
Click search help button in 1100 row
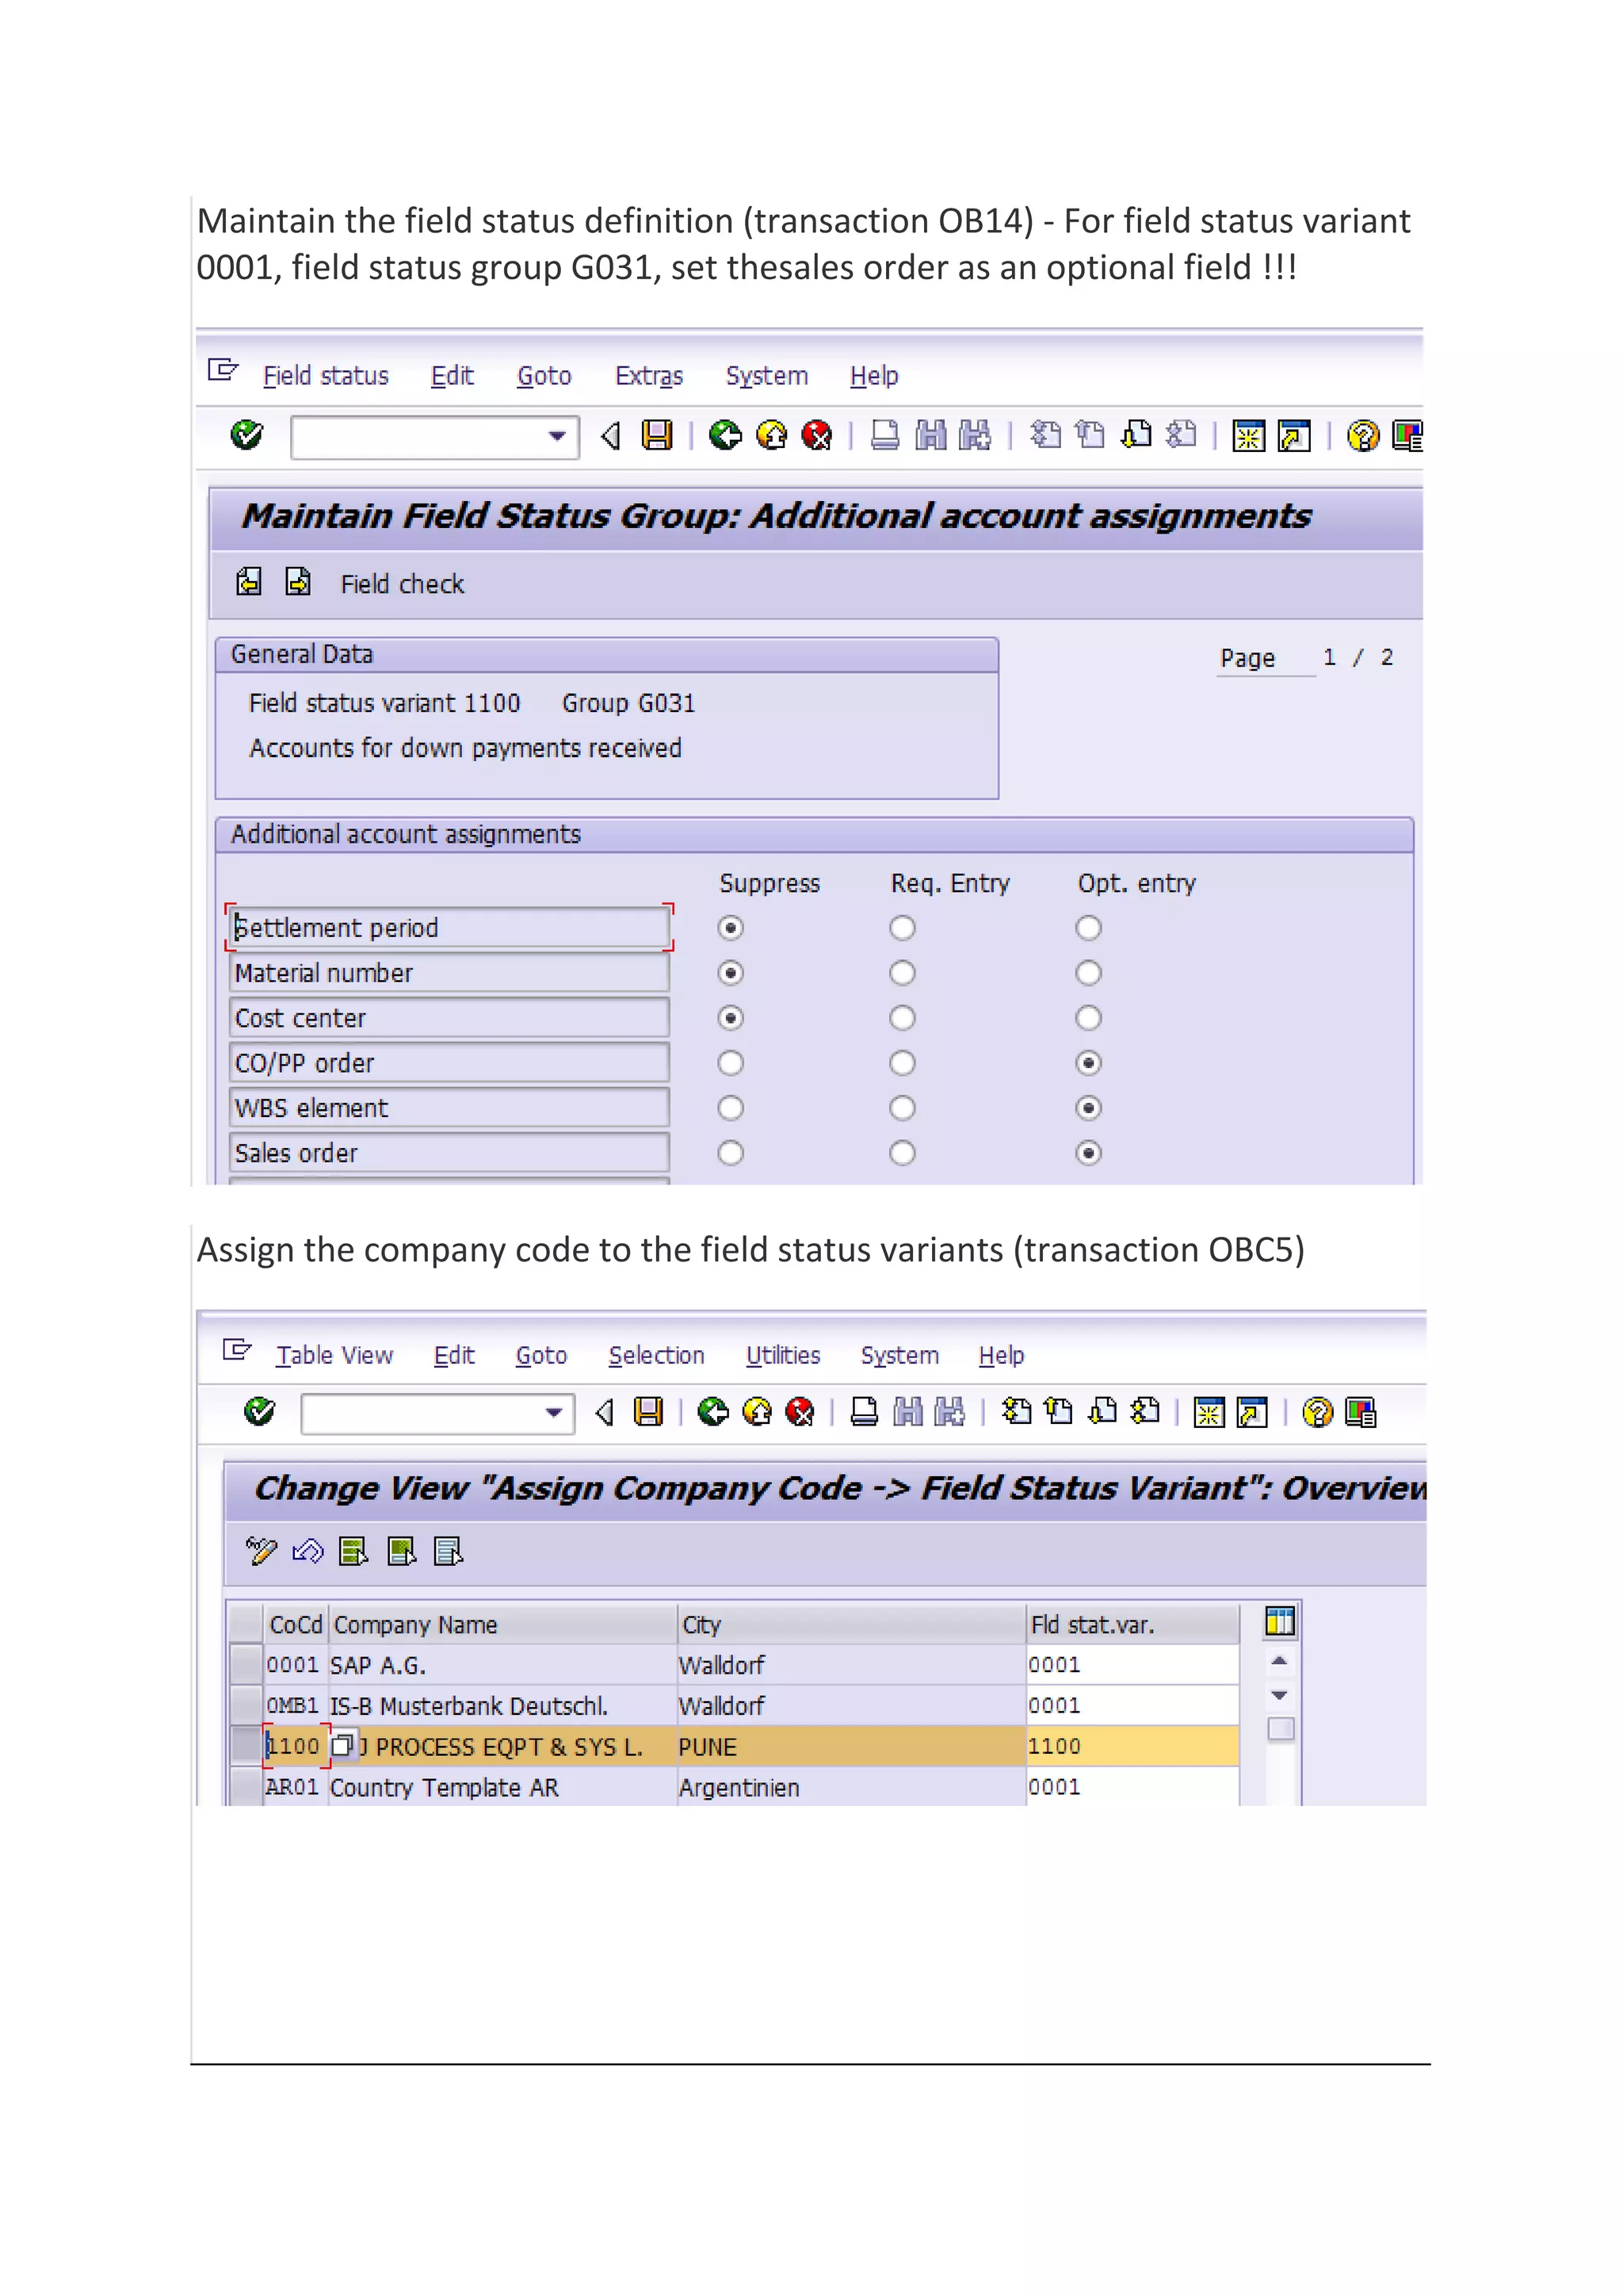point(343,1745)
